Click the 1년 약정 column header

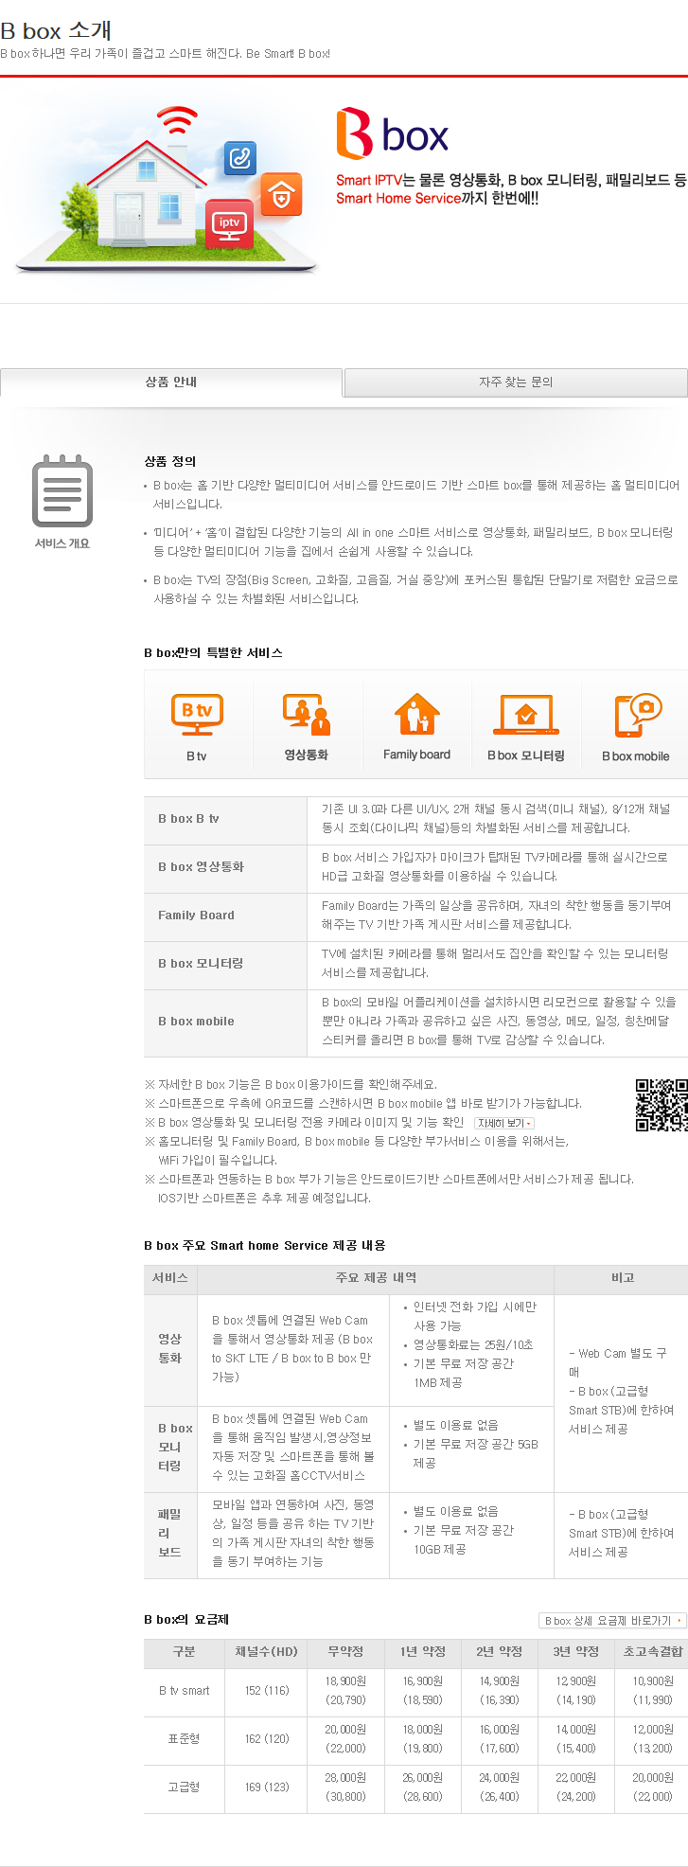[422, 1651]
